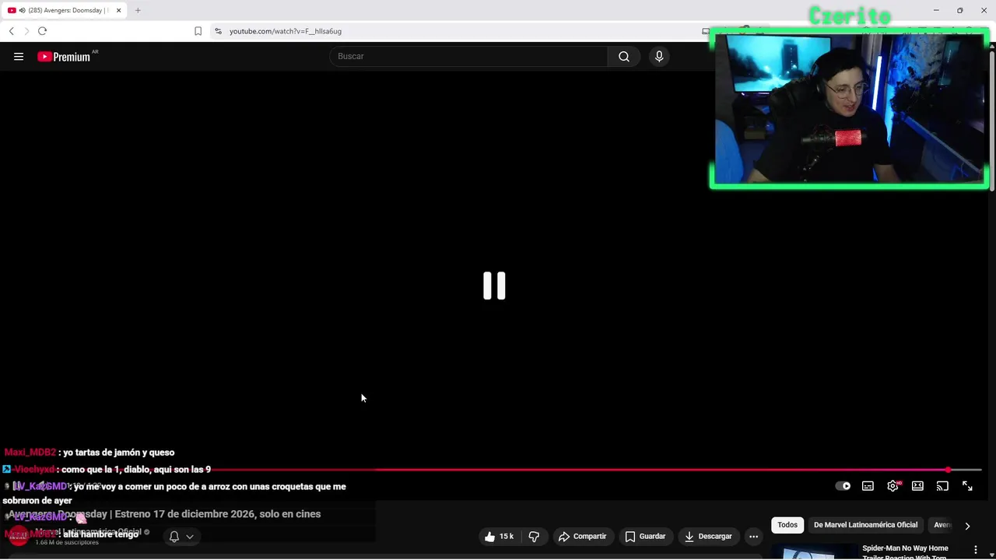Reload the browser page

pos(42,31)
